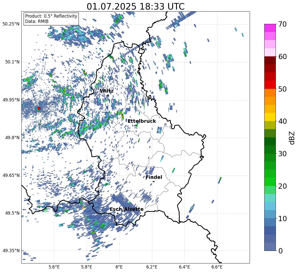Click the dBZ colorbar axis label
298x272 pixels.
click(292, 138)
